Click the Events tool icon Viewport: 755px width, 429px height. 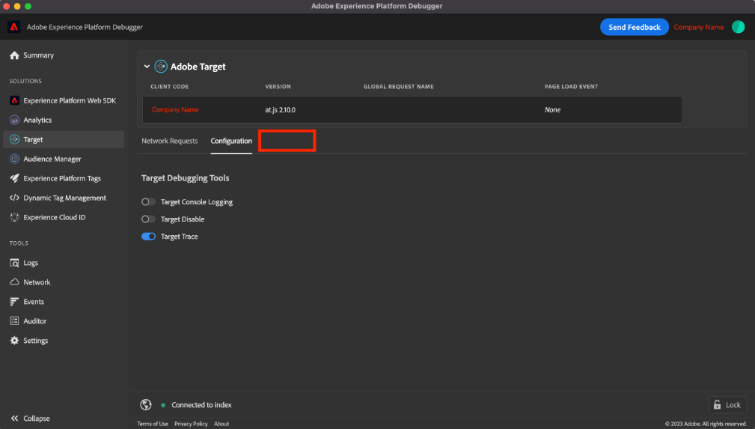tap(14, 302)
